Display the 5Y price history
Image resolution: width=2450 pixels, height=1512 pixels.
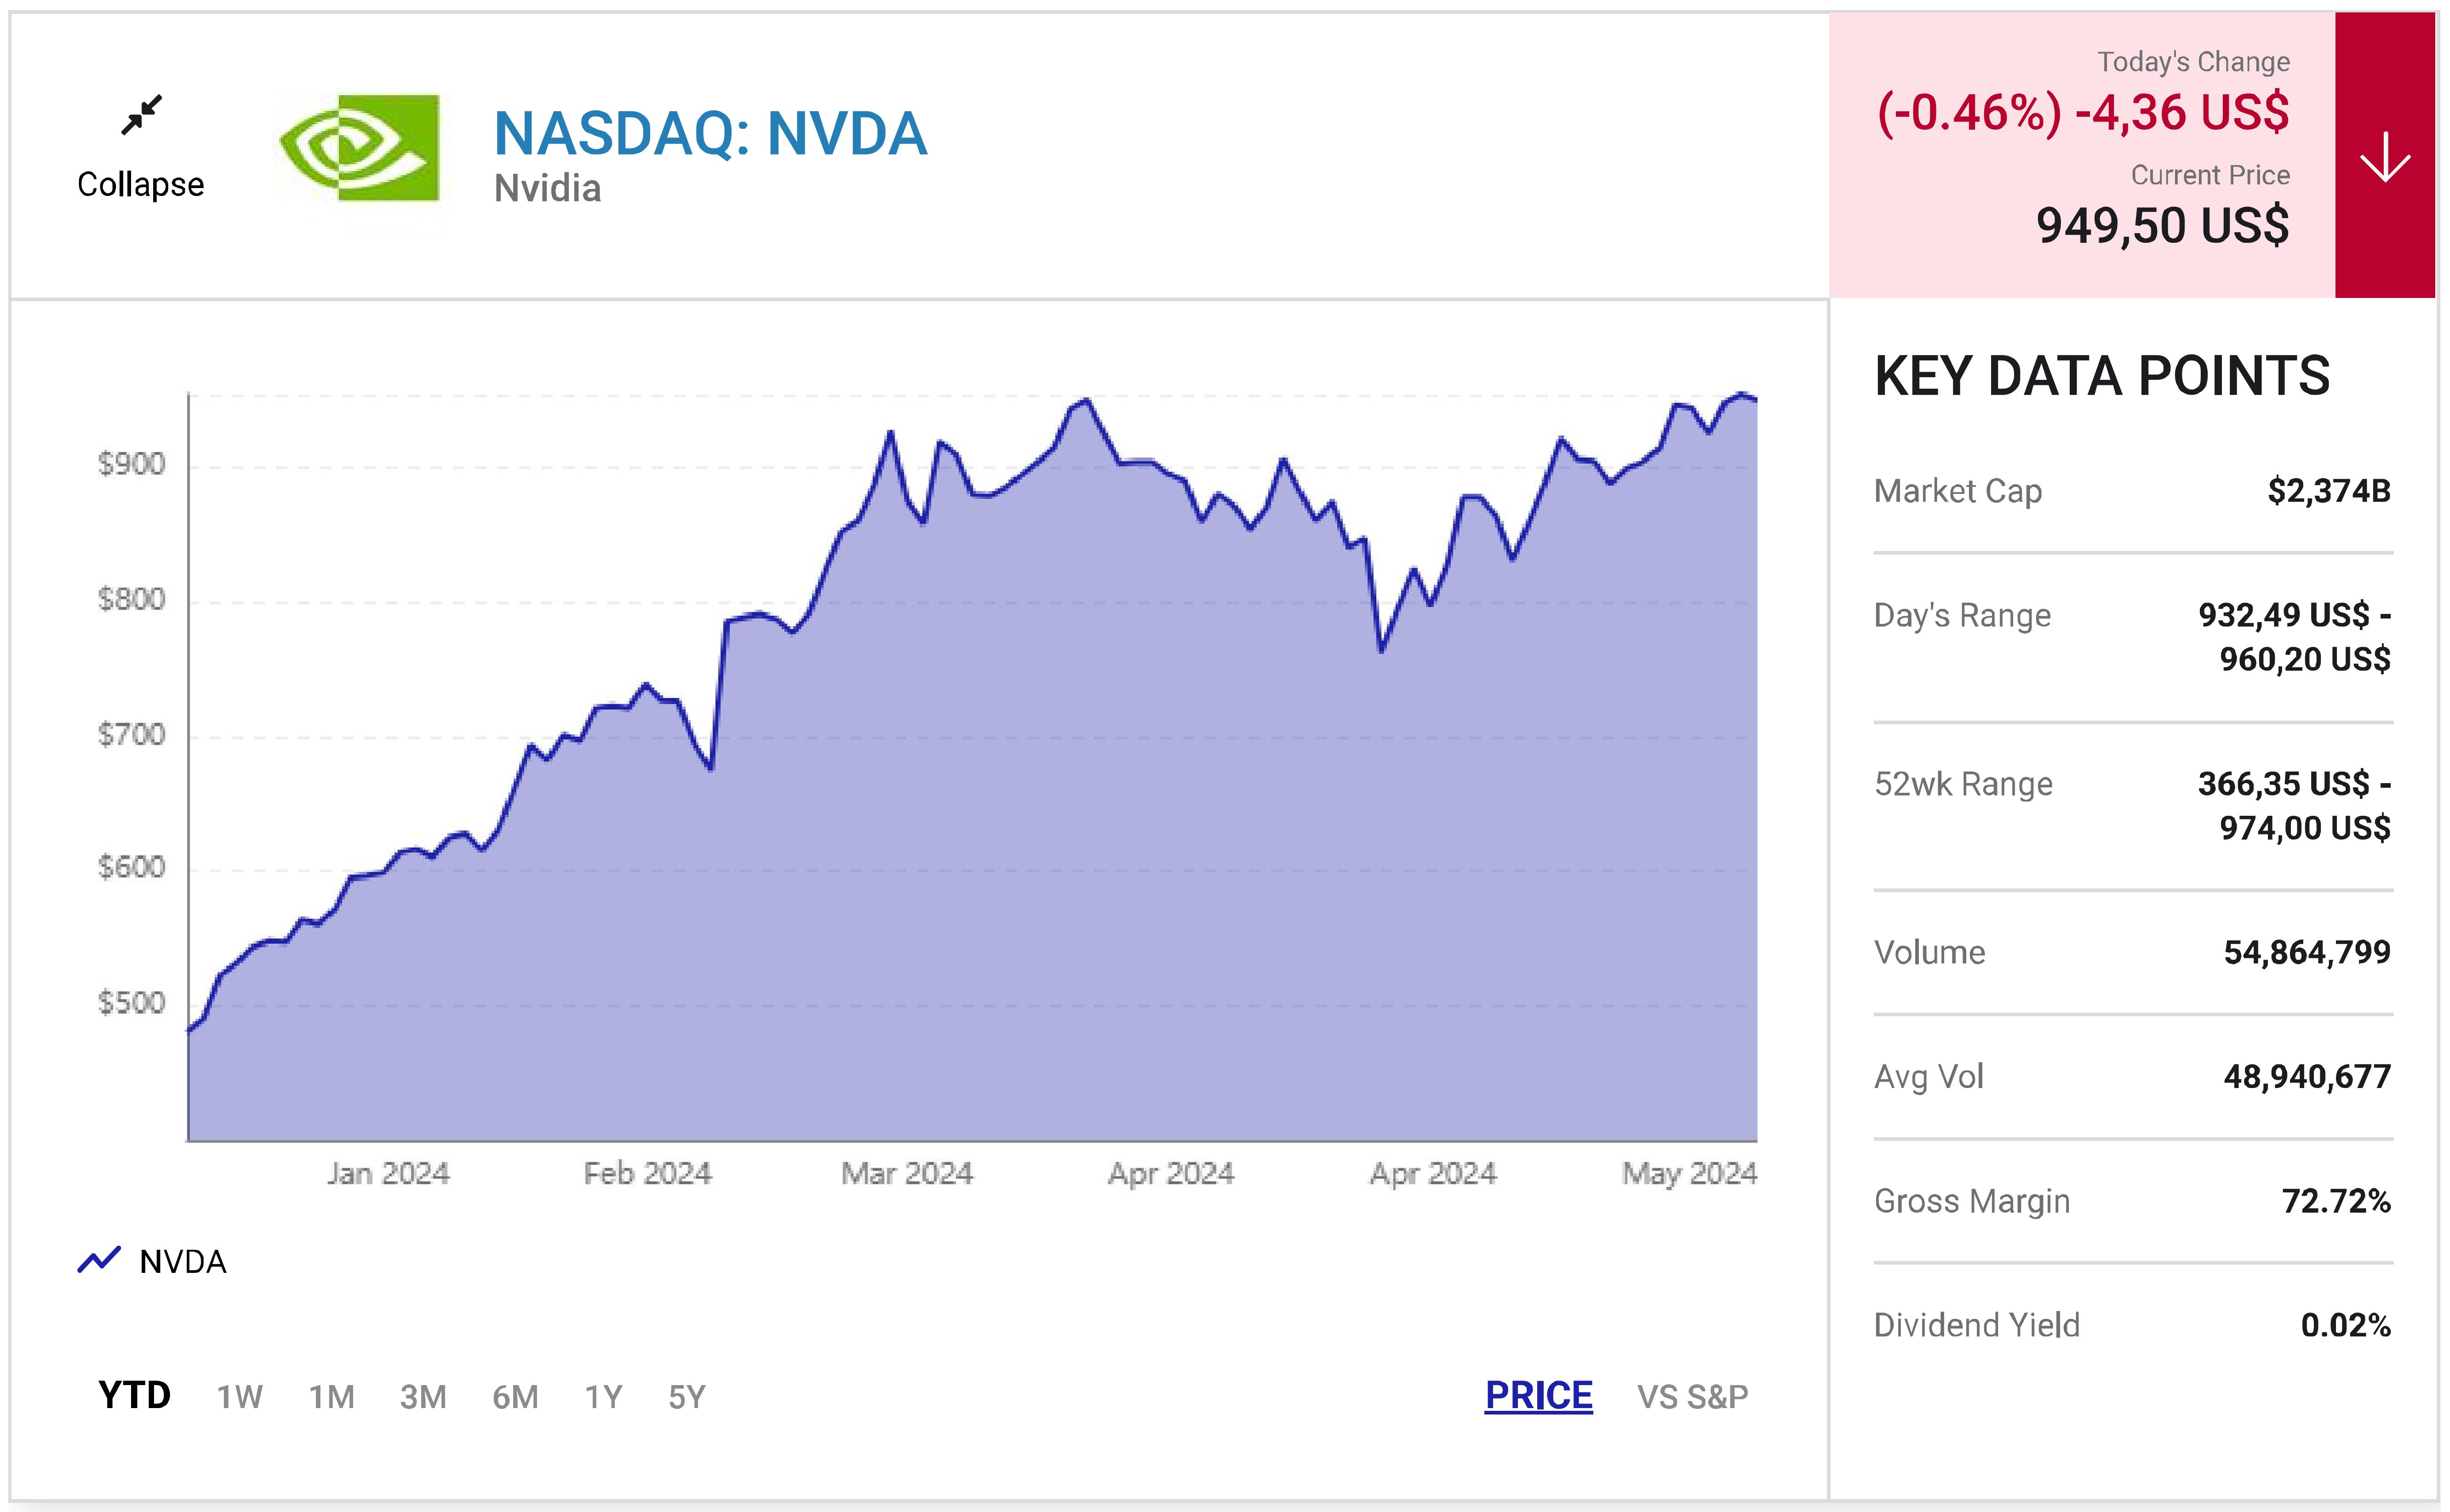click(687, 1397)
